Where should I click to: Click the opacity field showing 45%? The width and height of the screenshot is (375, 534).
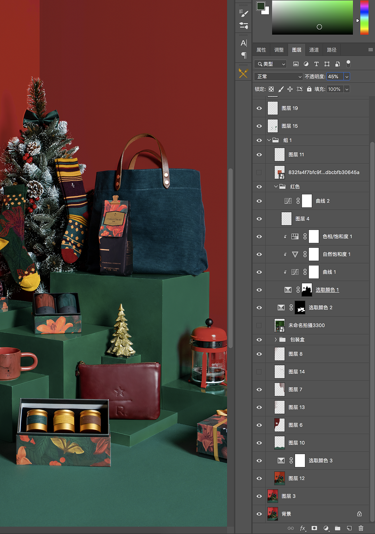(335, 77)
